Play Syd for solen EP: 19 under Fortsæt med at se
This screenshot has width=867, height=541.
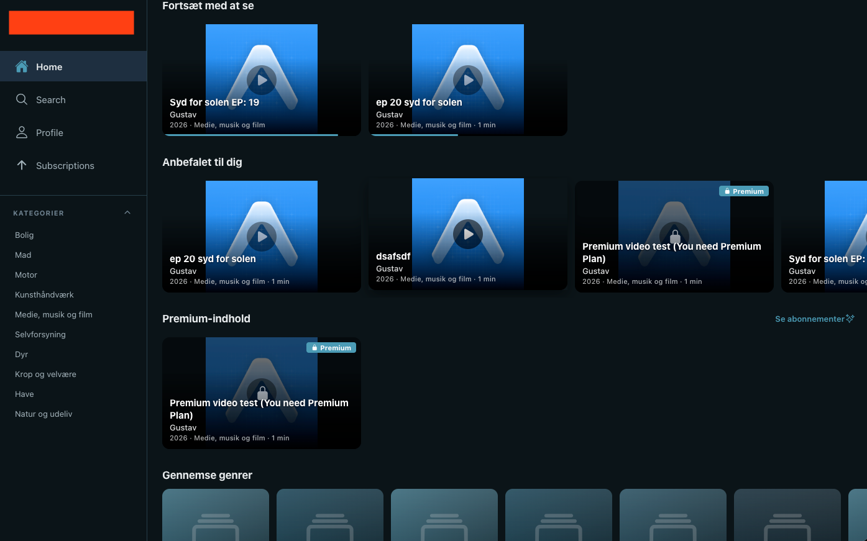pyautogui.click(x=262, y=80)
